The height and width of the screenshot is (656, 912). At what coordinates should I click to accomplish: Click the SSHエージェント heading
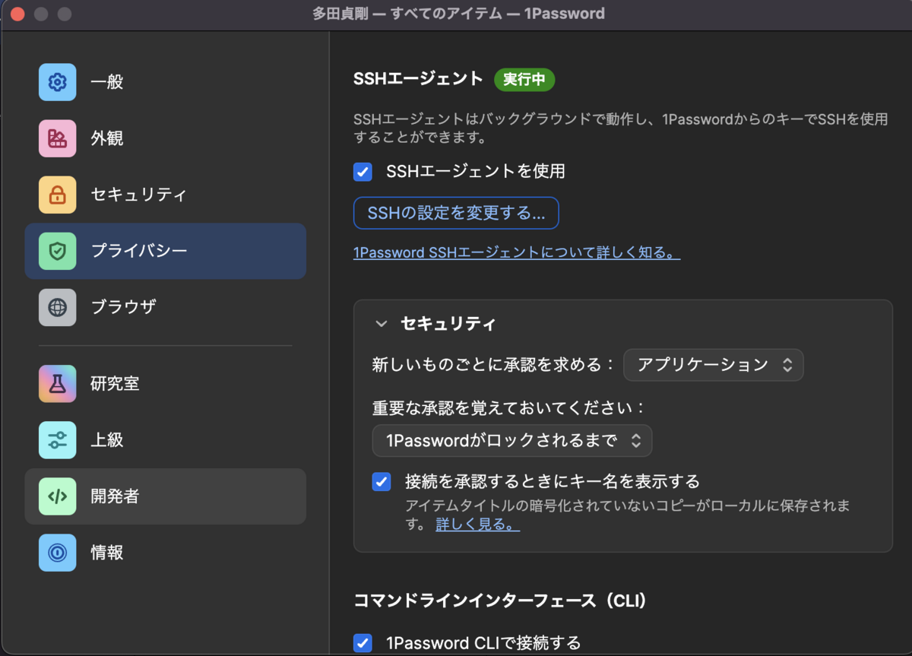click(x=418, y=79)
